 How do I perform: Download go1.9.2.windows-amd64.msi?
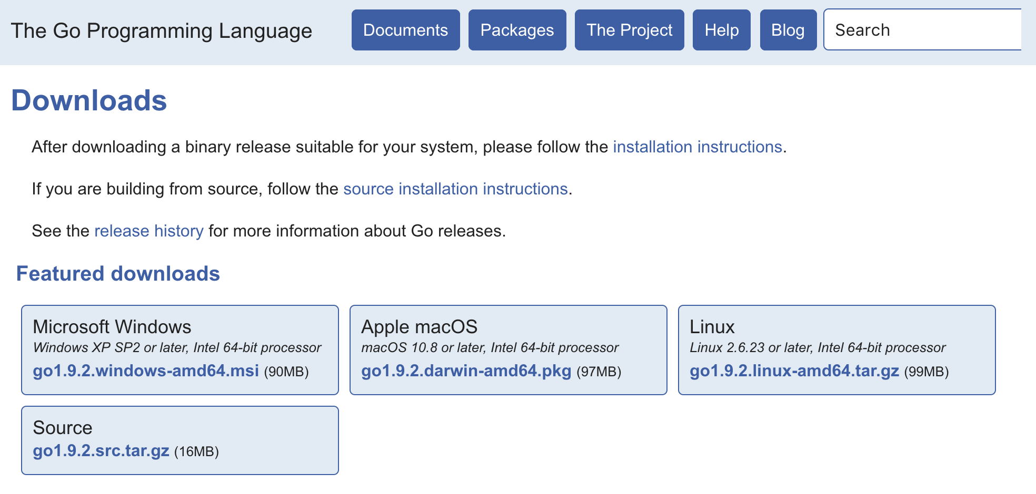click(146, 371)
